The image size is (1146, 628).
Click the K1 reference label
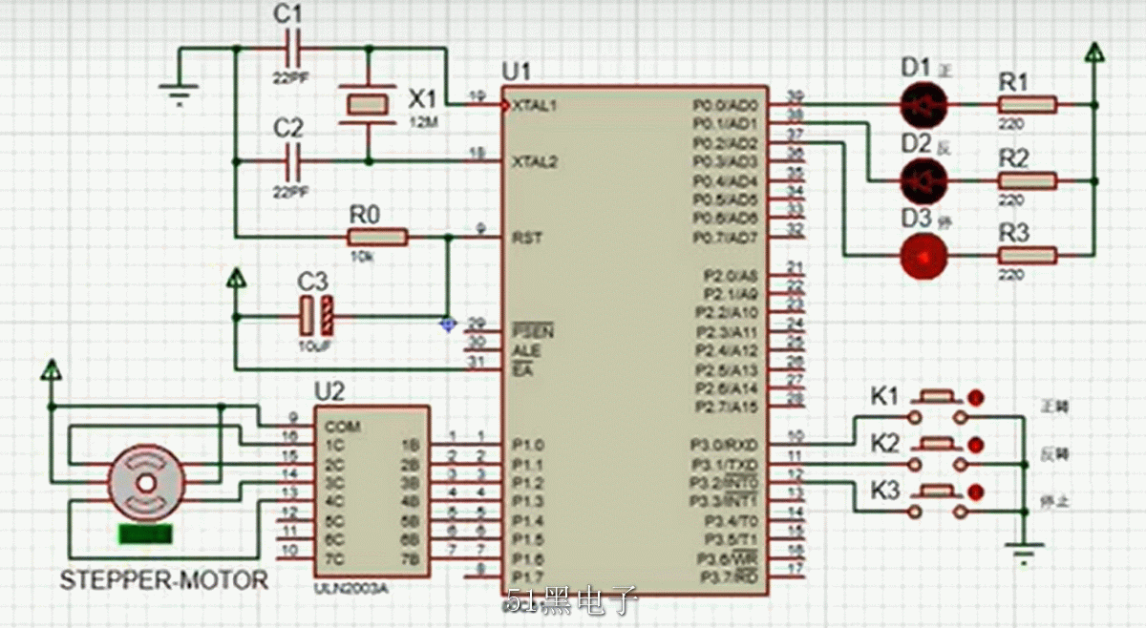click(885, 396)
